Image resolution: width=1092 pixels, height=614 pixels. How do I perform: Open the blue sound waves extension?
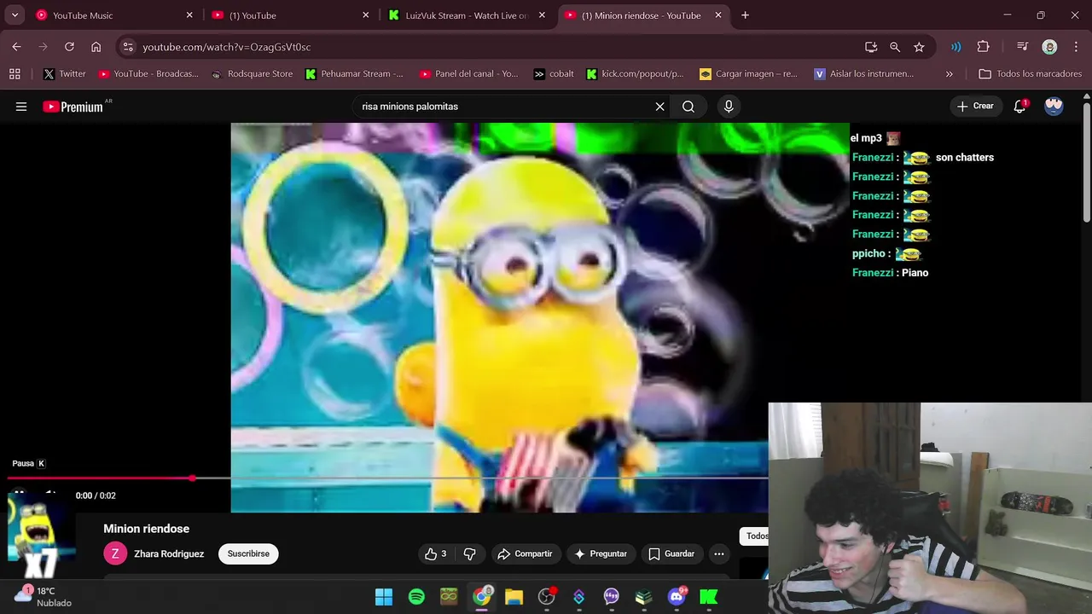pyautogui.click(x=955, y=47)
